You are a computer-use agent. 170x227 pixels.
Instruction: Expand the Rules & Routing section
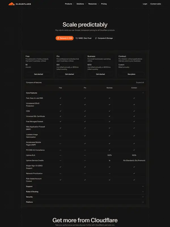(85, 192)
